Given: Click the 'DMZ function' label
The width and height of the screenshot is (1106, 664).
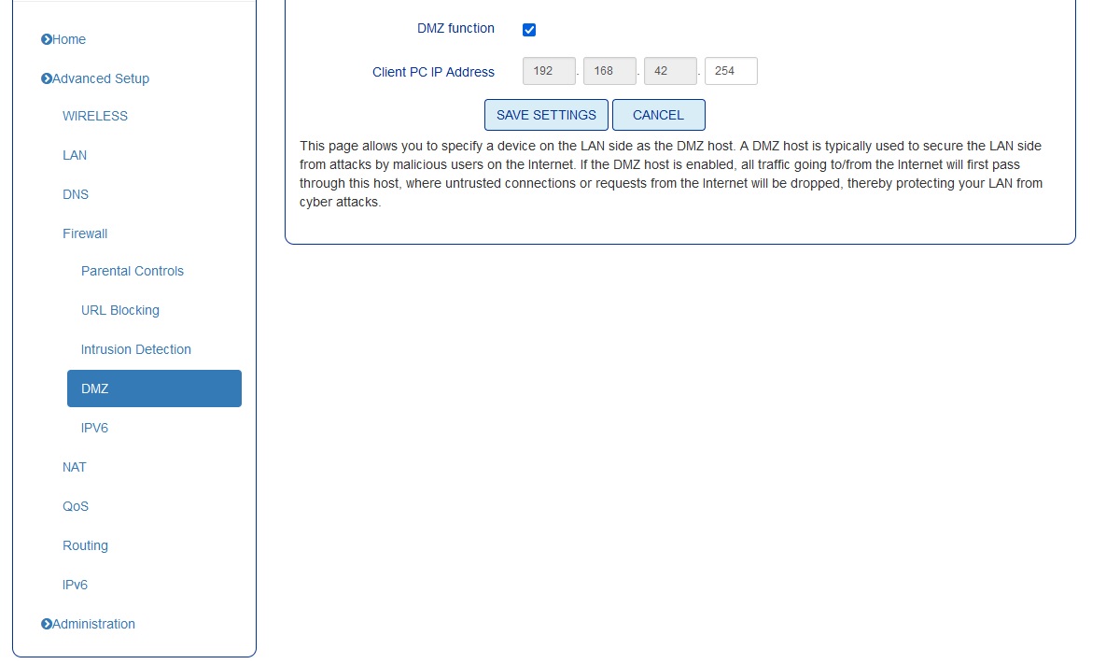Looking at the screenshot, I should (455, 28).
